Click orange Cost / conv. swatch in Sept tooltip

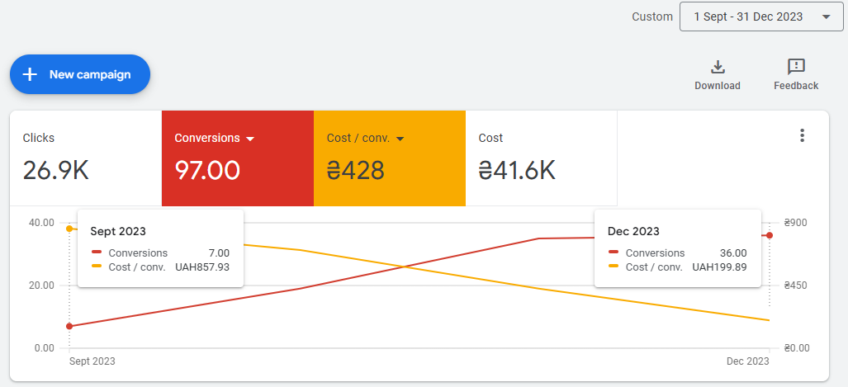(97, 267)
